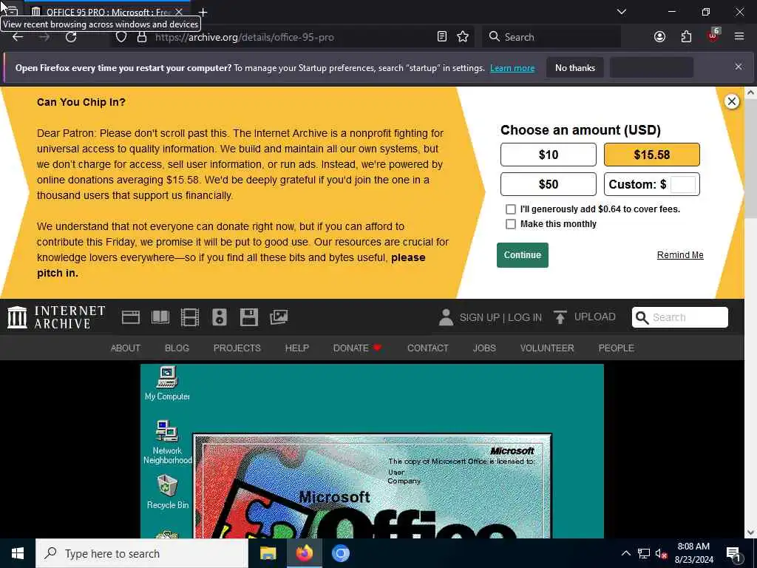Click Firefox icon on taskbar
757x568 pixels.
pos(304,553)
